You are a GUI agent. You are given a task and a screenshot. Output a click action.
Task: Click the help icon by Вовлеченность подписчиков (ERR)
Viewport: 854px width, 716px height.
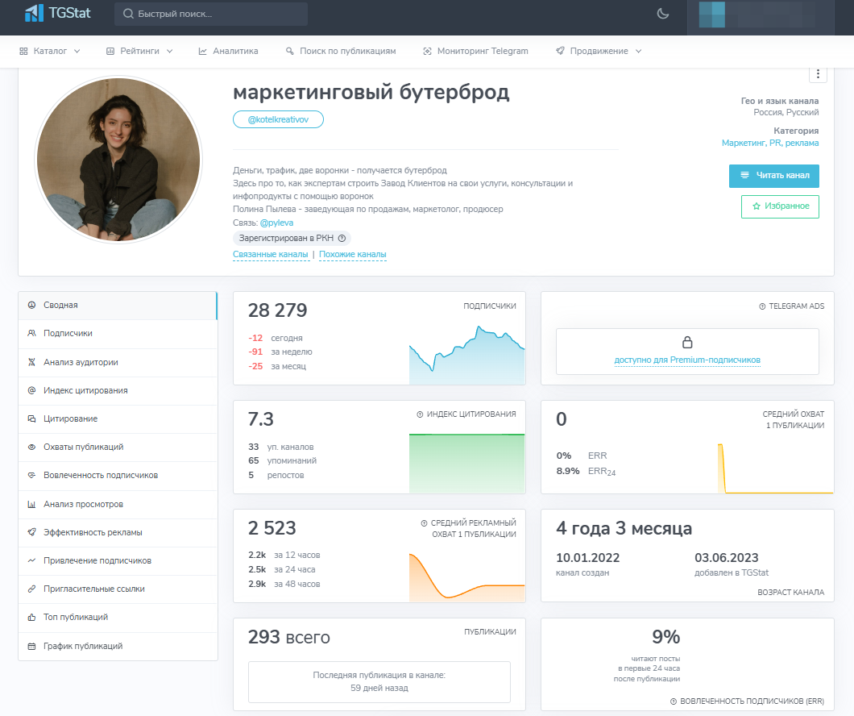[x=674, y=701]
